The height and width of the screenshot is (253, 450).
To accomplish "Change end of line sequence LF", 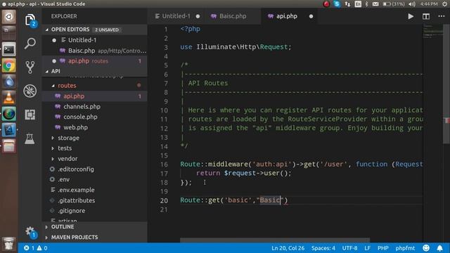I will click(367, 248).
